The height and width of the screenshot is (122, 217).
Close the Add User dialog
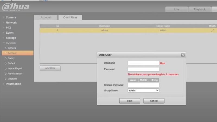tap(183, 55)
